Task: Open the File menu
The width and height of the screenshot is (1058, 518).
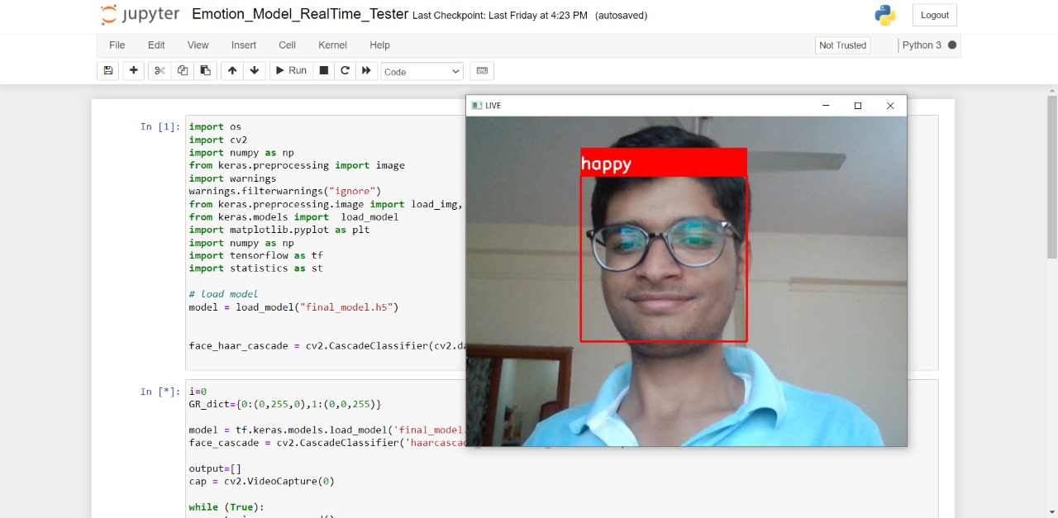Action: tap(117, 45)
